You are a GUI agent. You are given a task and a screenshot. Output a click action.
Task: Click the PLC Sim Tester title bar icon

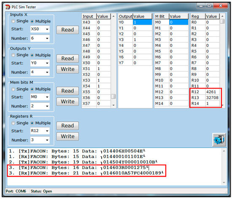[8, 7]
